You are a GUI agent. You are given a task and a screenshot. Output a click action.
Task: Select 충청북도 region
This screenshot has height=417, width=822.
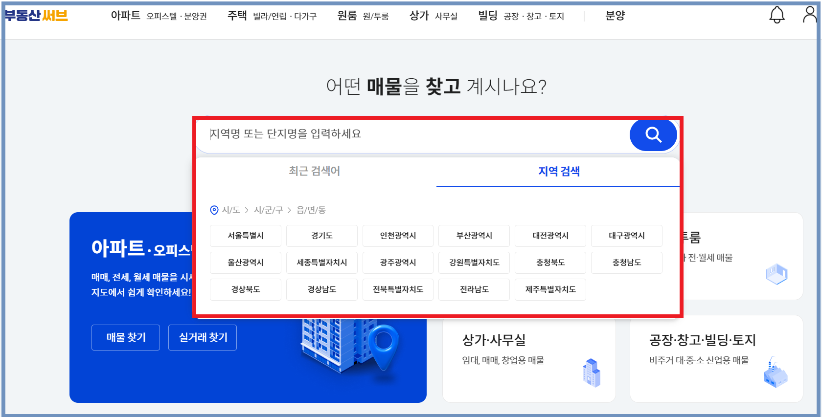click(550, 263)
